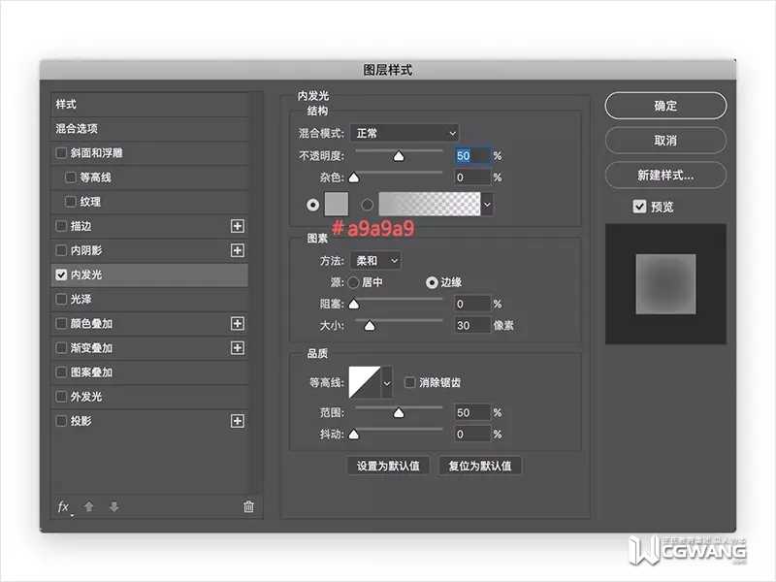The width and height of the screenshot is (776, 582).
Task: Enable the 渐变叠加 checkbox
Action: [61, 348]
